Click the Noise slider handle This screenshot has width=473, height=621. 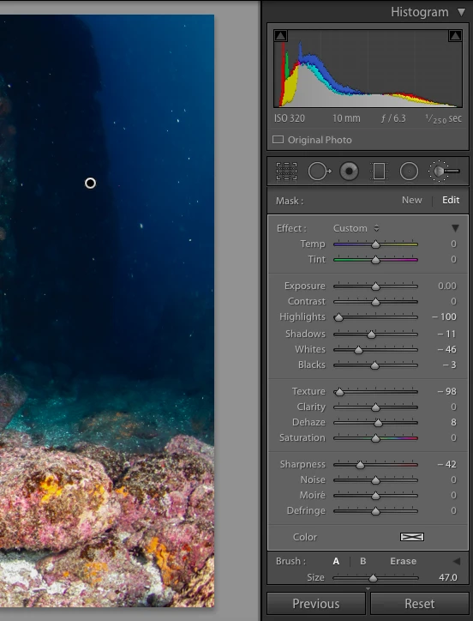click(375, 480)
